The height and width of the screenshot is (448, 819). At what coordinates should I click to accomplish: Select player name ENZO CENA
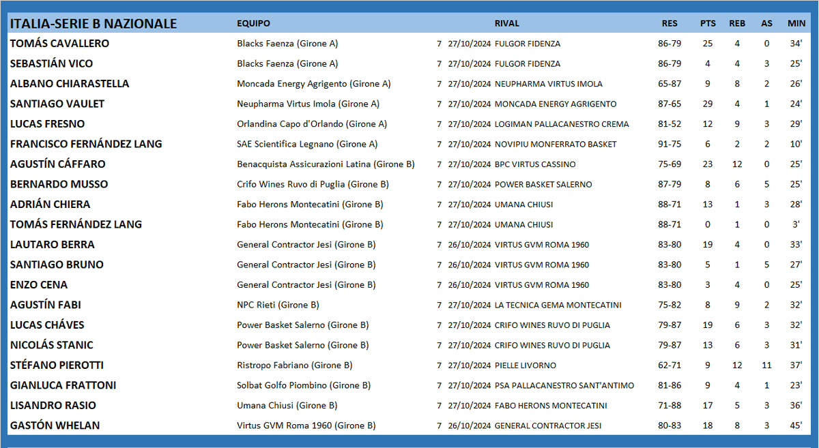(x=39, y=285)
